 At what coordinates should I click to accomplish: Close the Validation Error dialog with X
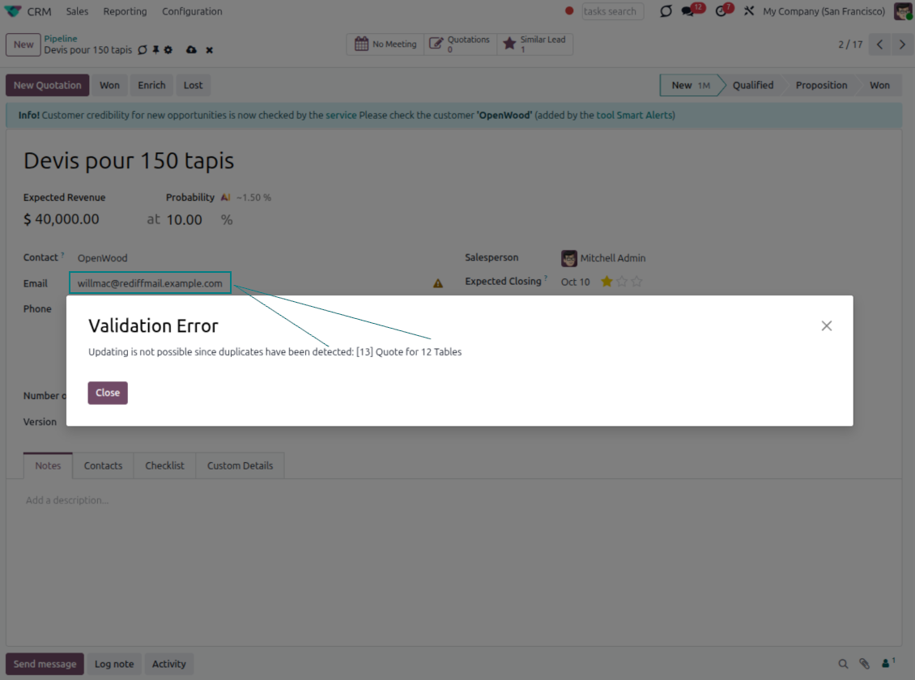tap(826, 325)
